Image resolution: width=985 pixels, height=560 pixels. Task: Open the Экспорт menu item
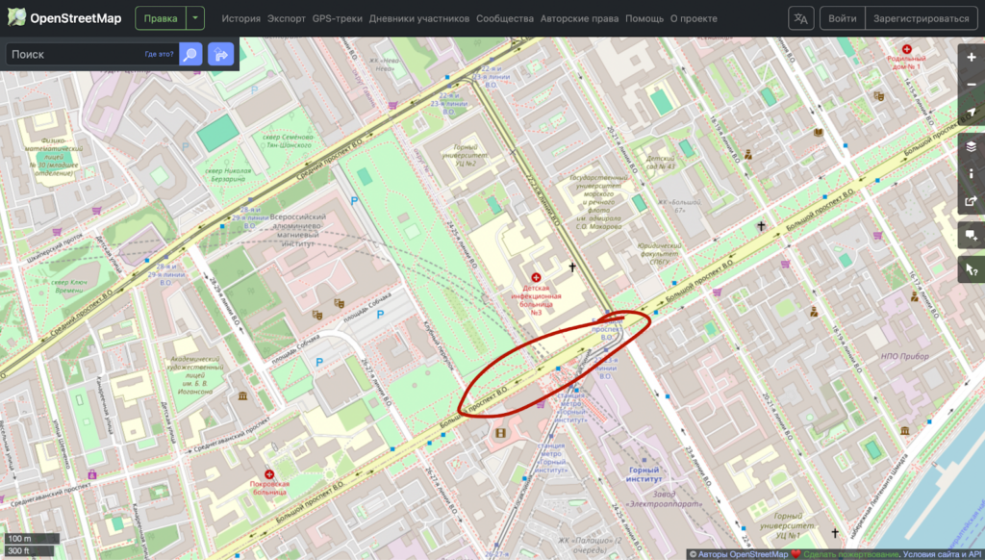287,18
